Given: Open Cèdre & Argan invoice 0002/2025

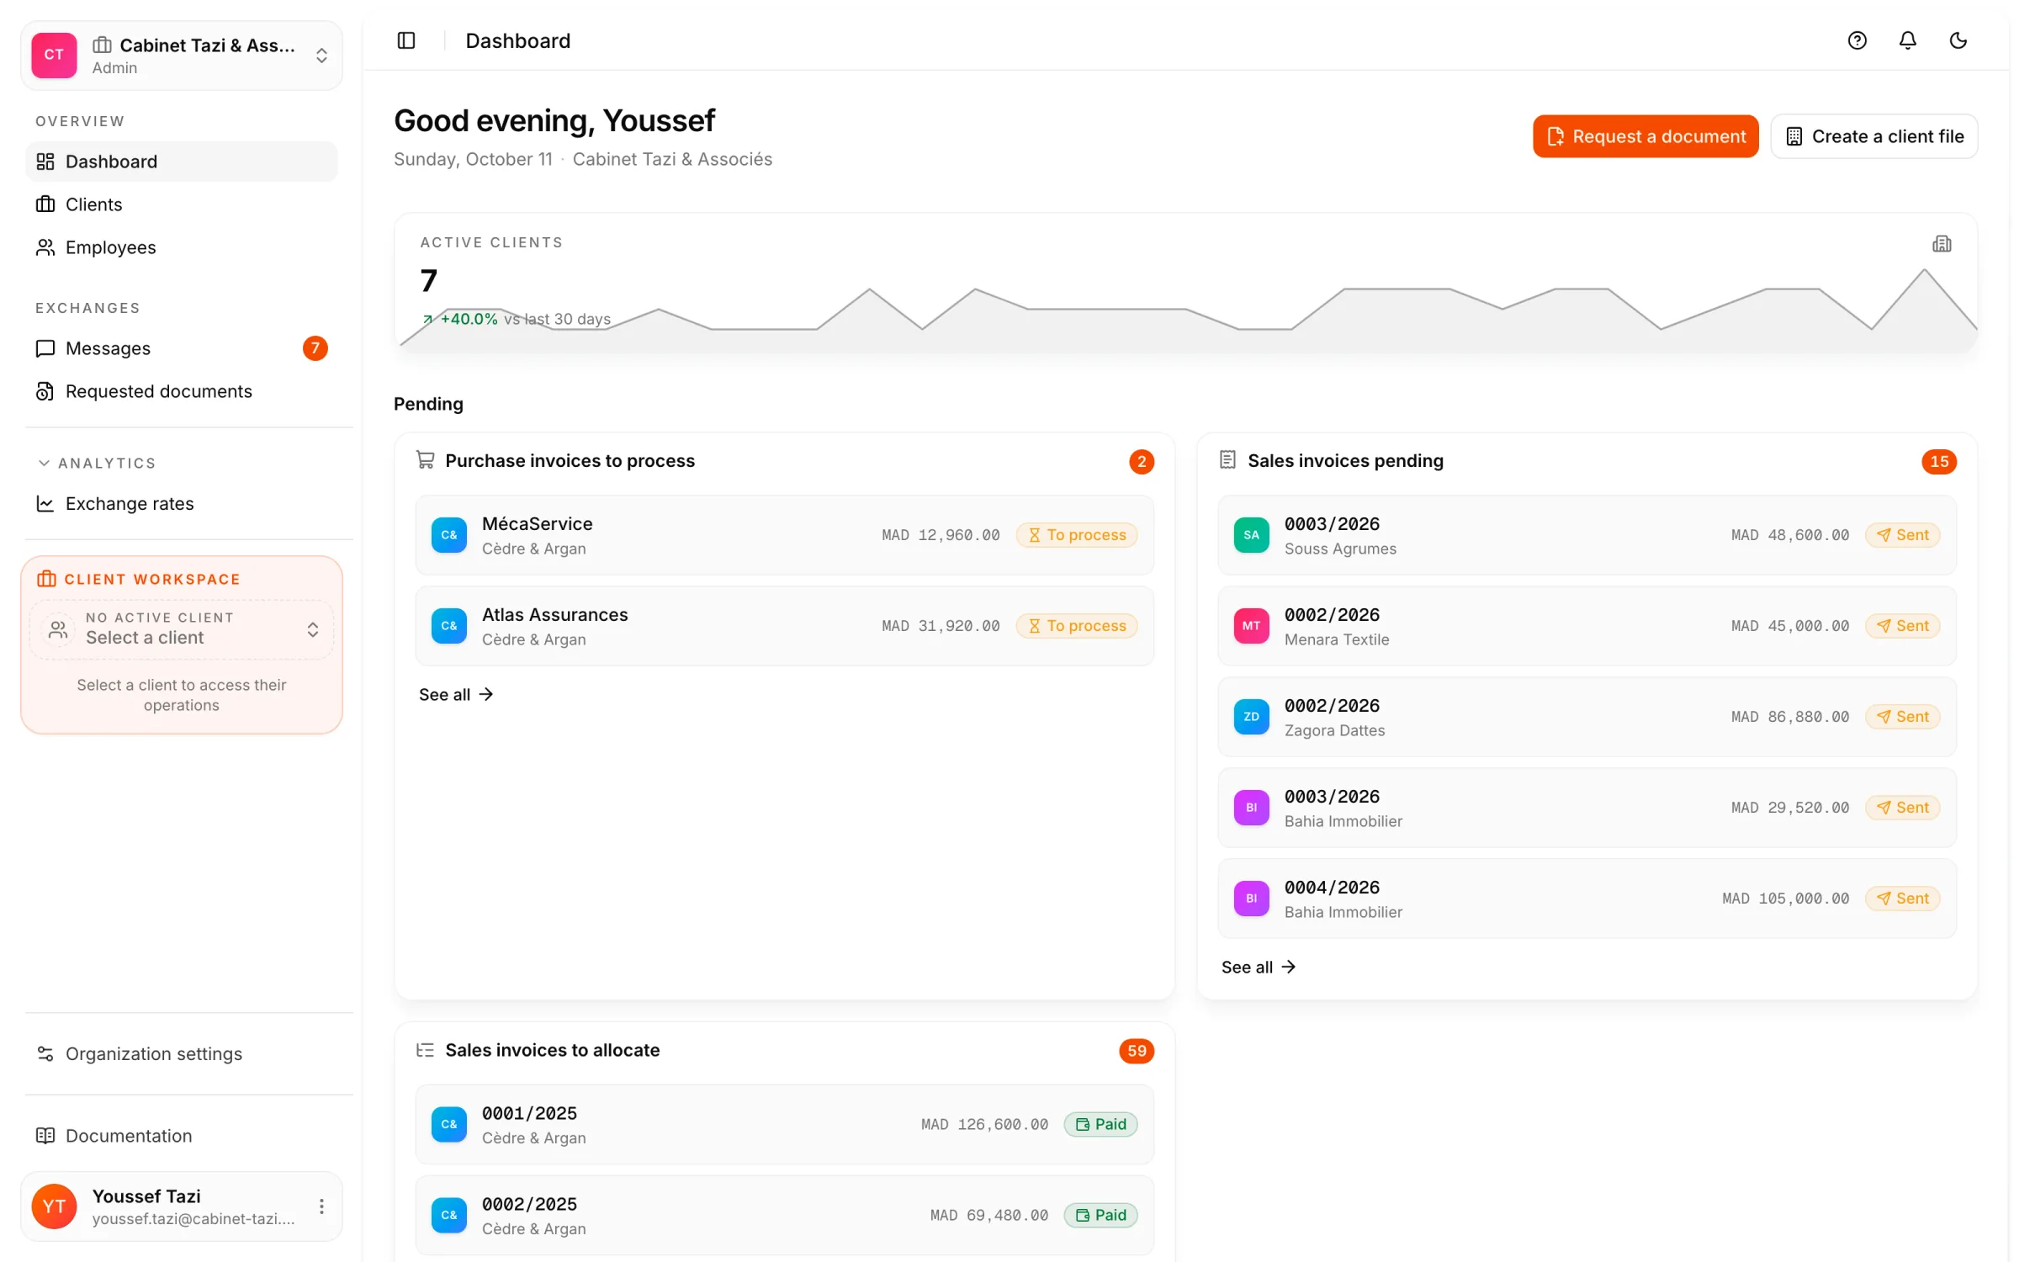Looking at the screenshot, I should click(x=784, y=1216).
